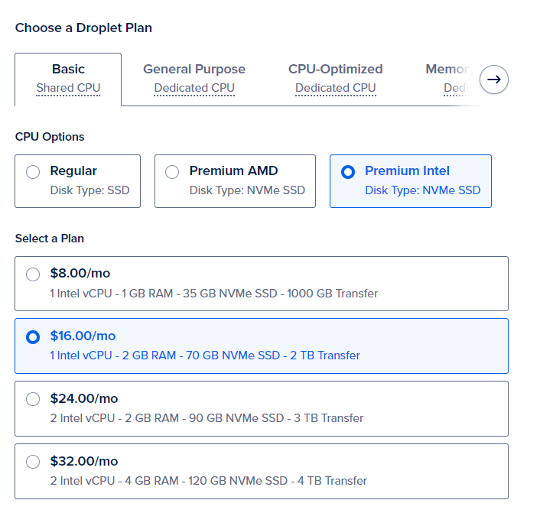This screenshot has width=540, height=513.
Task: Open the General Purpose tab
Action: click(194, 79)
